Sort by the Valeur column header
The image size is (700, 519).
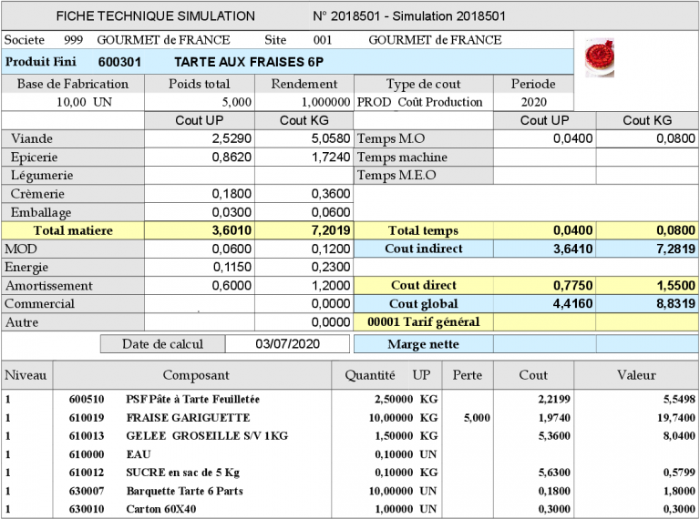pos(635,374)
